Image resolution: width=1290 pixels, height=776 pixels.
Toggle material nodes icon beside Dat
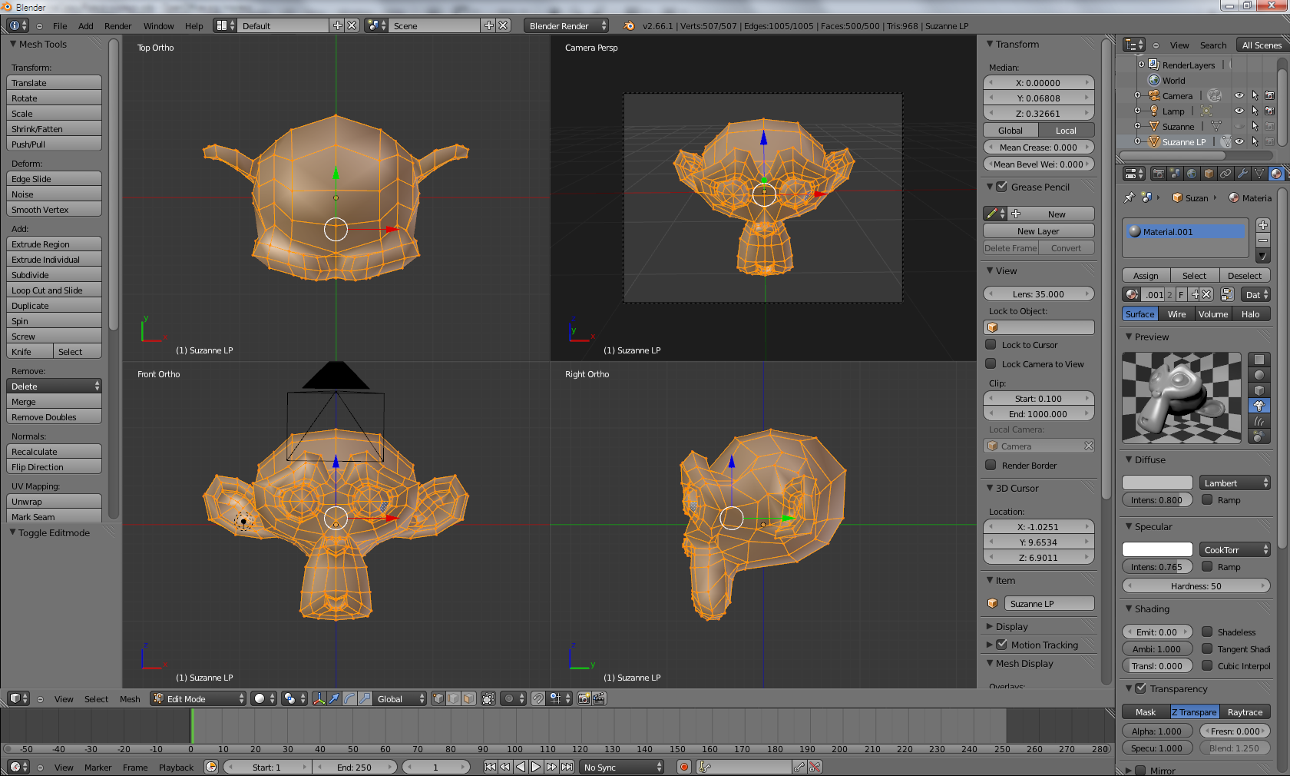coord(1227,294)
